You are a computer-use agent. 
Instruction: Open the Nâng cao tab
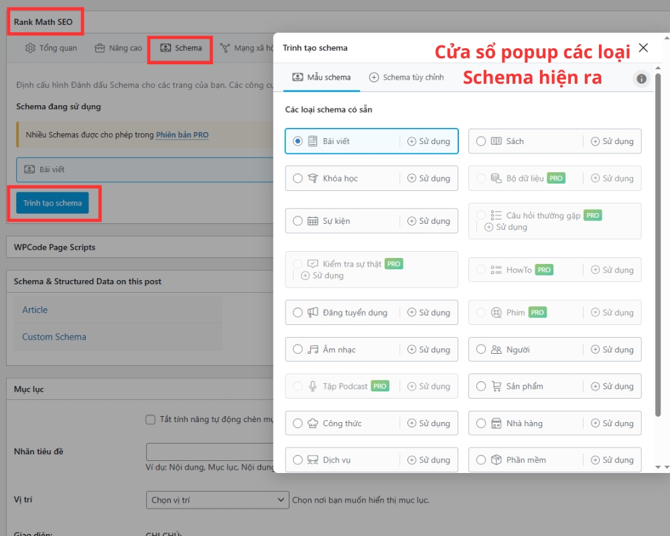118,48
